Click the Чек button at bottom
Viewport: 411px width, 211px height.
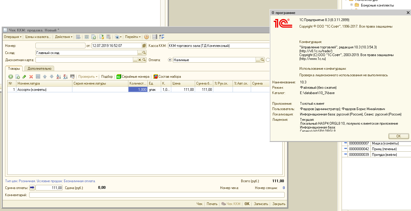coord(200,204)
